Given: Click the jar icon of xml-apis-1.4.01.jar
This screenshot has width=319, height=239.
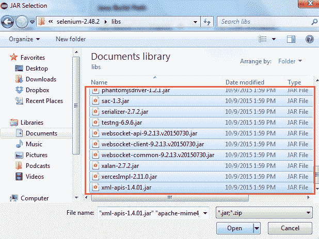Looking at the screenshot, I should 95,187.
